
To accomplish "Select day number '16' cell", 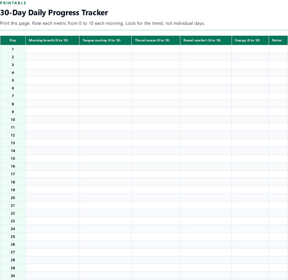I will [x=13, y=166].
